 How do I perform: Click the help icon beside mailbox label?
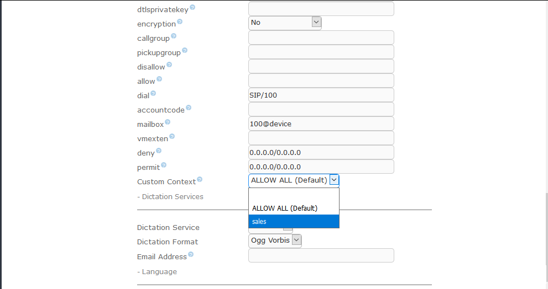[x=168, y=122]
